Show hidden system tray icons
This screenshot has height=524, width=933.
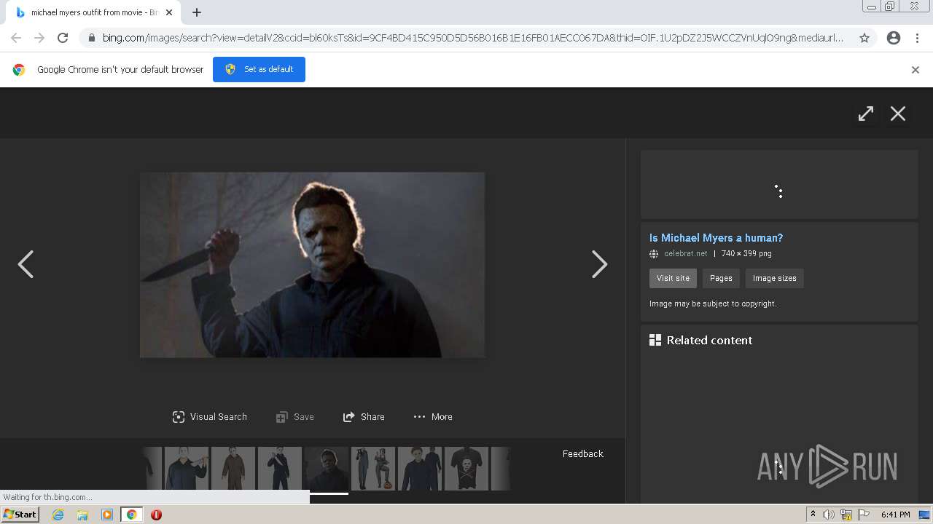[813, 515]
